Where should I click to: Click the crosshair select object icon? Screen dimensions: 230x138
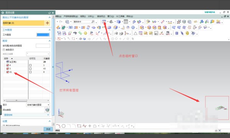tap(48, 23)
